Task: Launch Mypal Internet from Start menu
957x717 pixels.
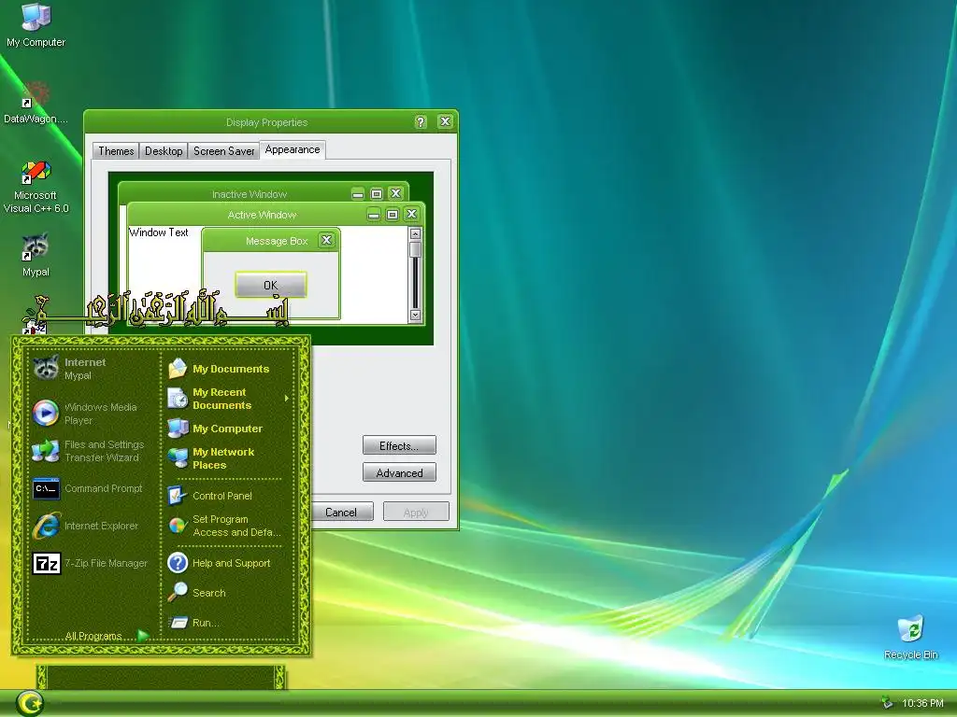Action: 92,368
